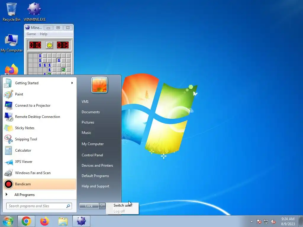Click the Bandicam red record icon
Viewport: 303px width, 227px height.
coord(8,184)
